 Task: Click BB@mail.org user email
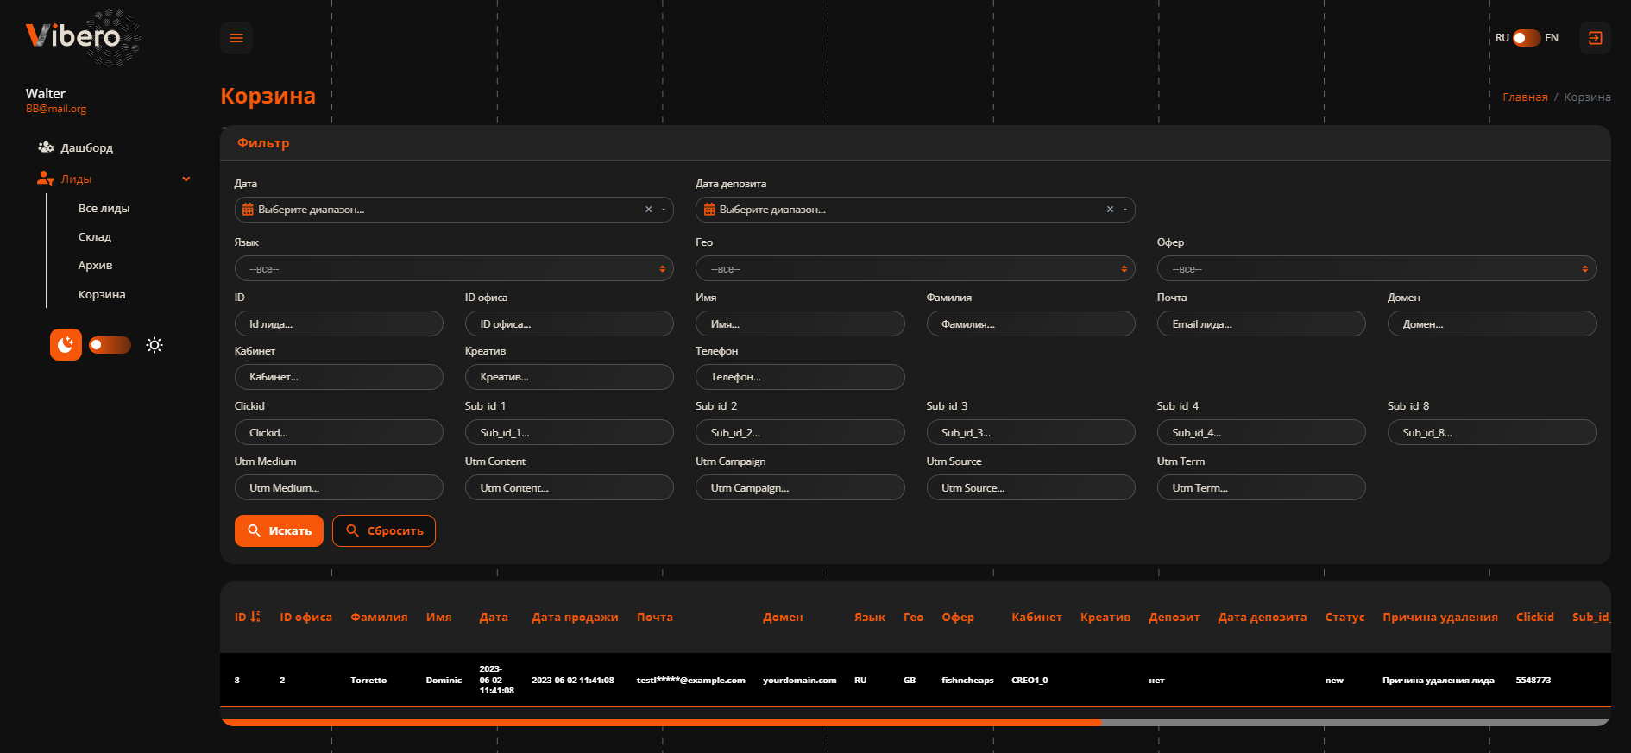56,110
